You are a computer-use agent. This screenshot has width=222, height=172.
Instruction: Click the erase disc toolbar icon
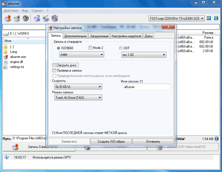pos(17,18)
